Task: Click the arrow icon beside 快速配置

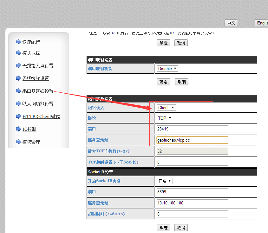Action: pos(18,42)
